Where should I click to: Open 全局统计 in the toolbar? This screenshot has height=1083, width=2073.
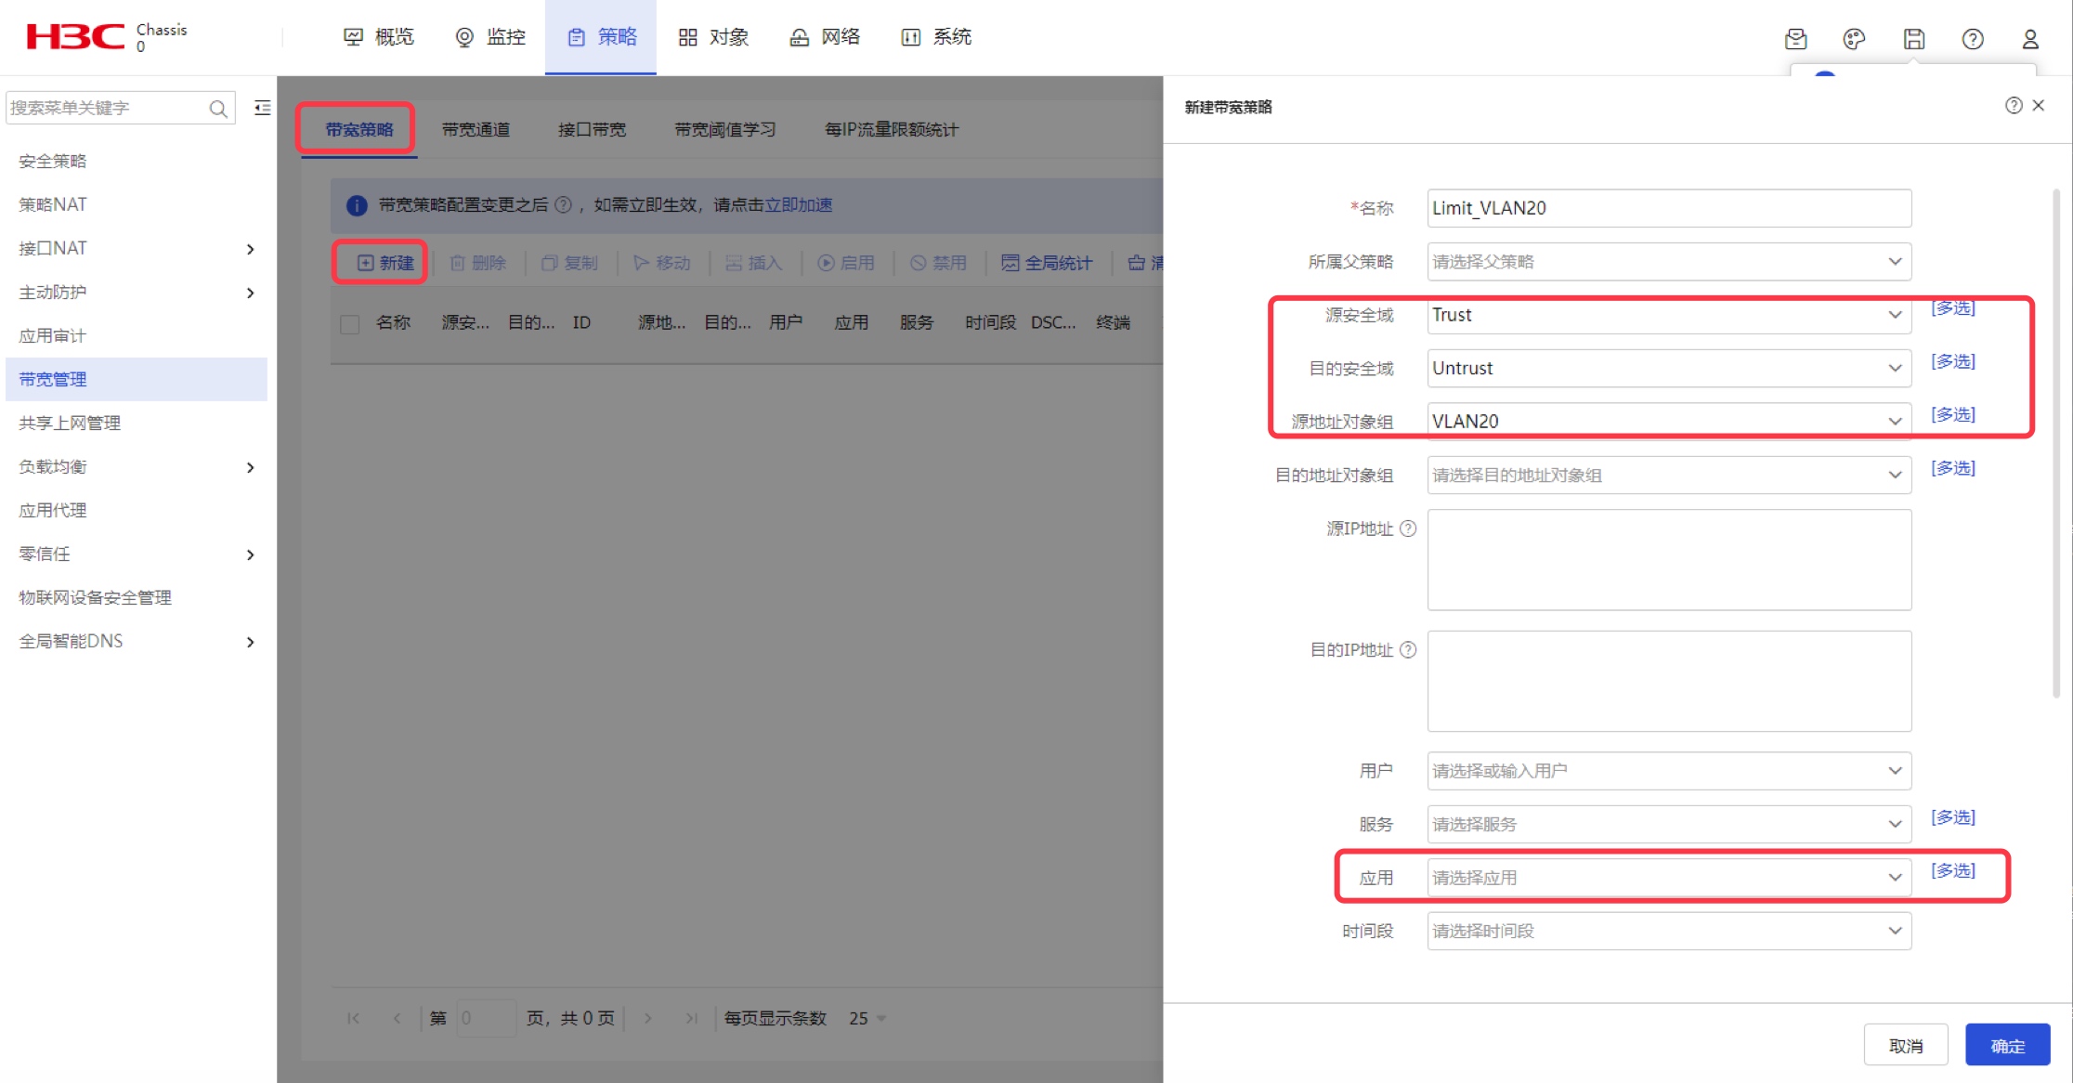pos(1047,263)
